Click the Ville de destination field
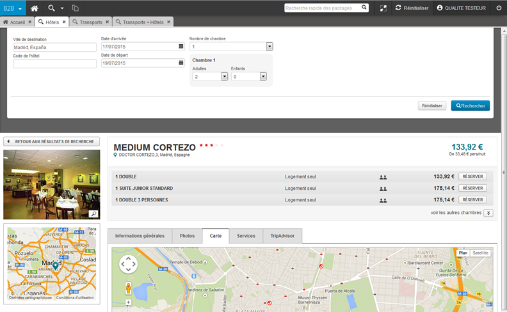The width and height of the screenshot is (507, 312). (54, 47)
